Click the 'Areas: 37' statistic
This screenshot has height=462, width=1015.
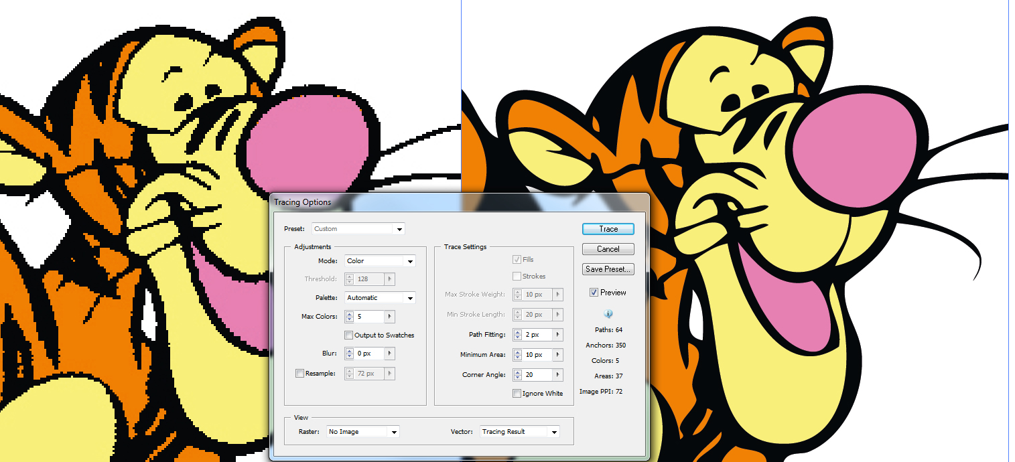[x=608, y=376]
